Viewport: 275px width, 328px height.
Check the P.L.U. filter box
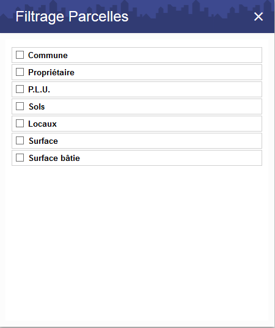20,89
